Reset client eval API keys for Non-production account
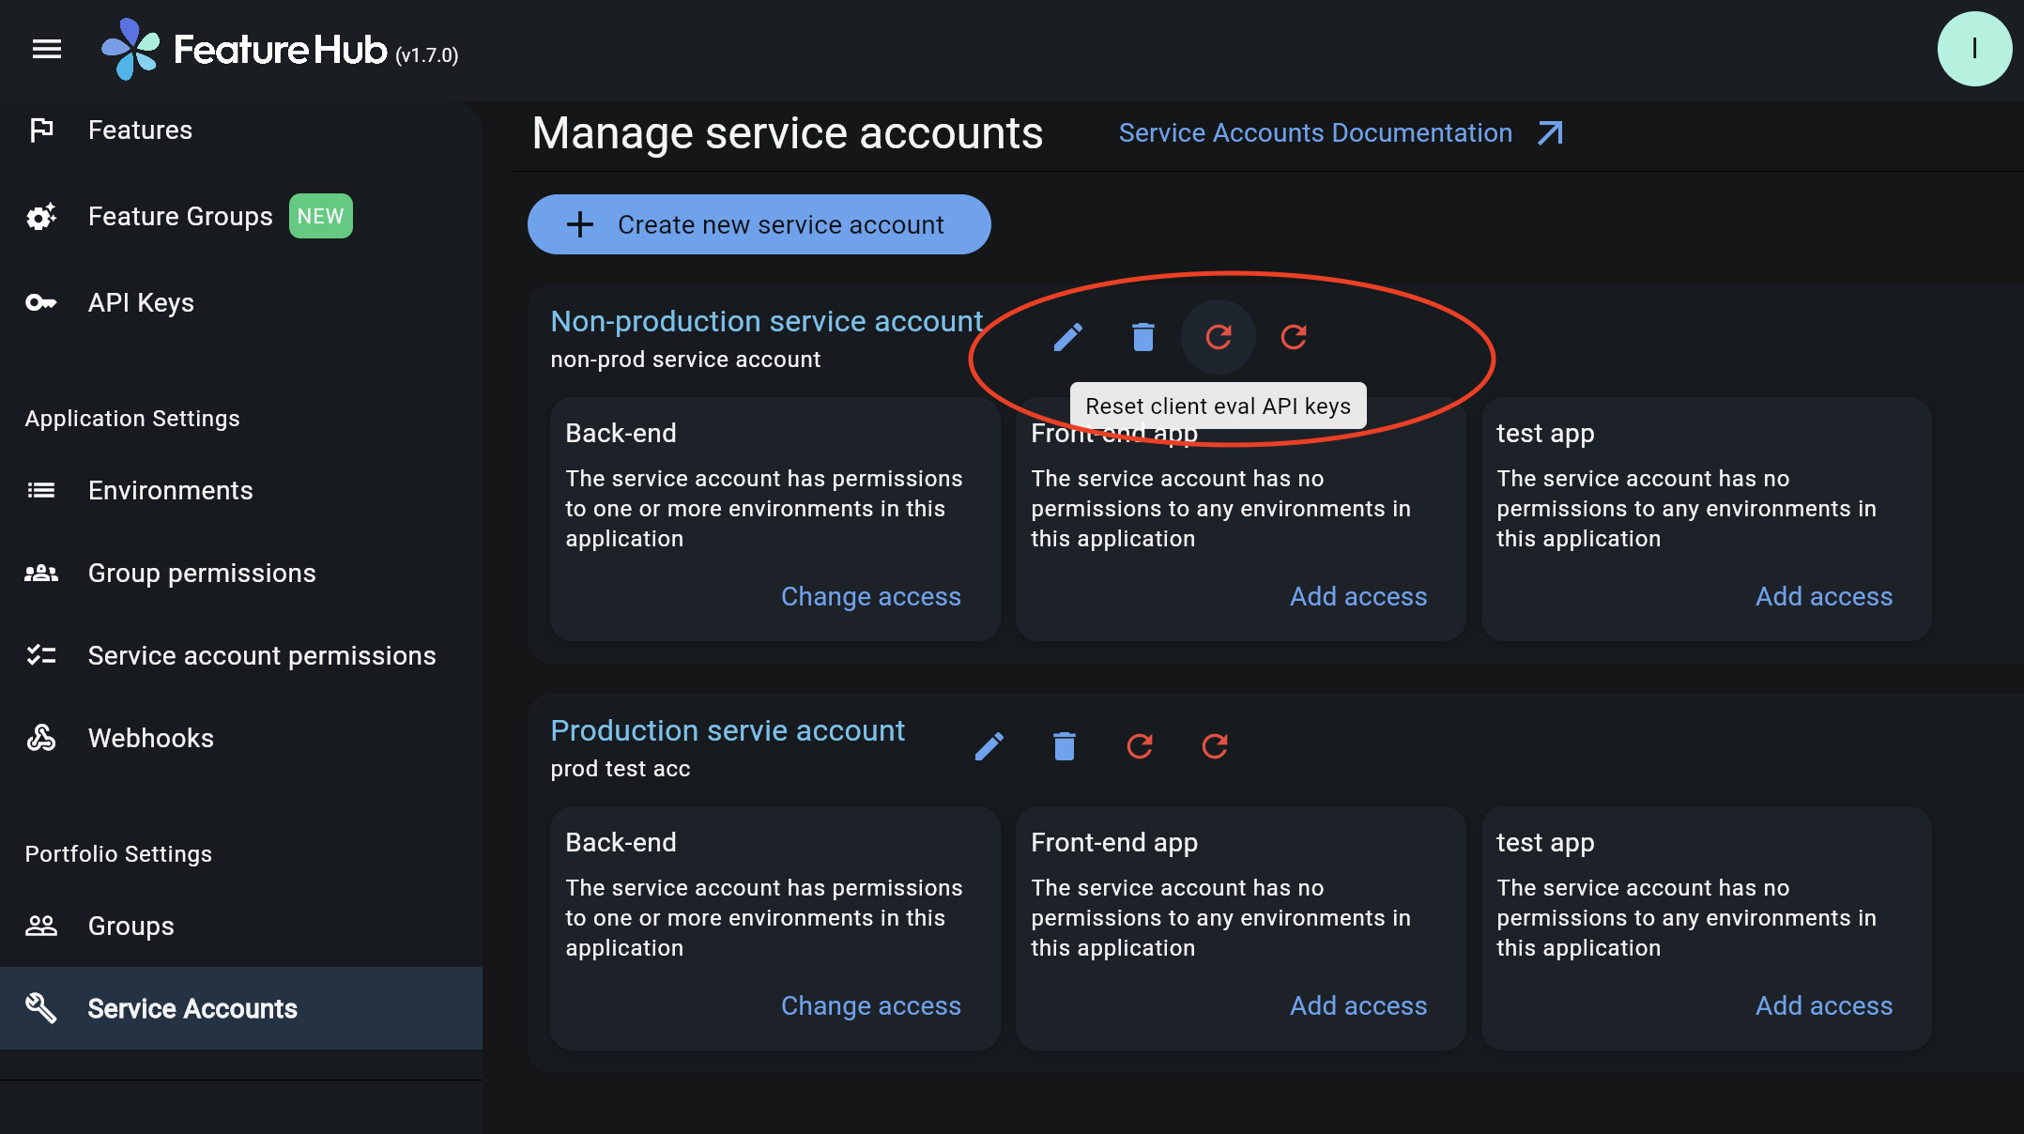 [x=1218, y=336]
